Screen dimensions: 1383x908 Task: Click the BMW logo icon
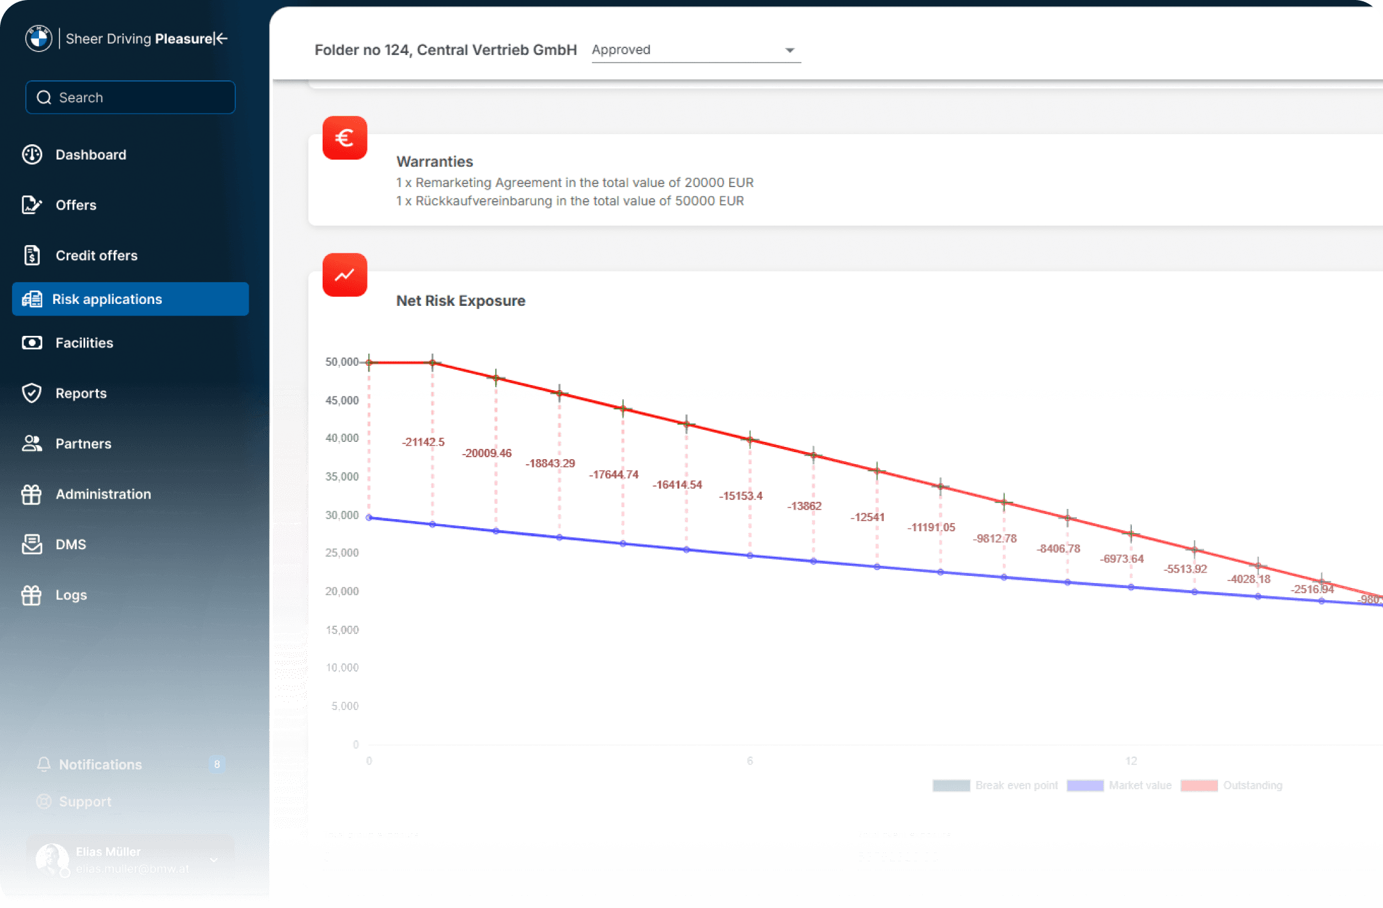[38, 38]
